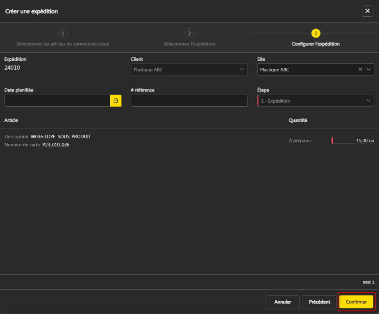Click into the Date planifiée field
379x314 pixels.
coord(57,101)
